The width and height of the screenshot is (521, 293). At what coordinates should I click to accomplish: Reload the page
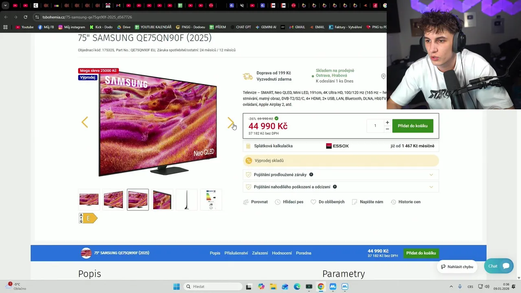pyautogui.click(x=25, y=17)
